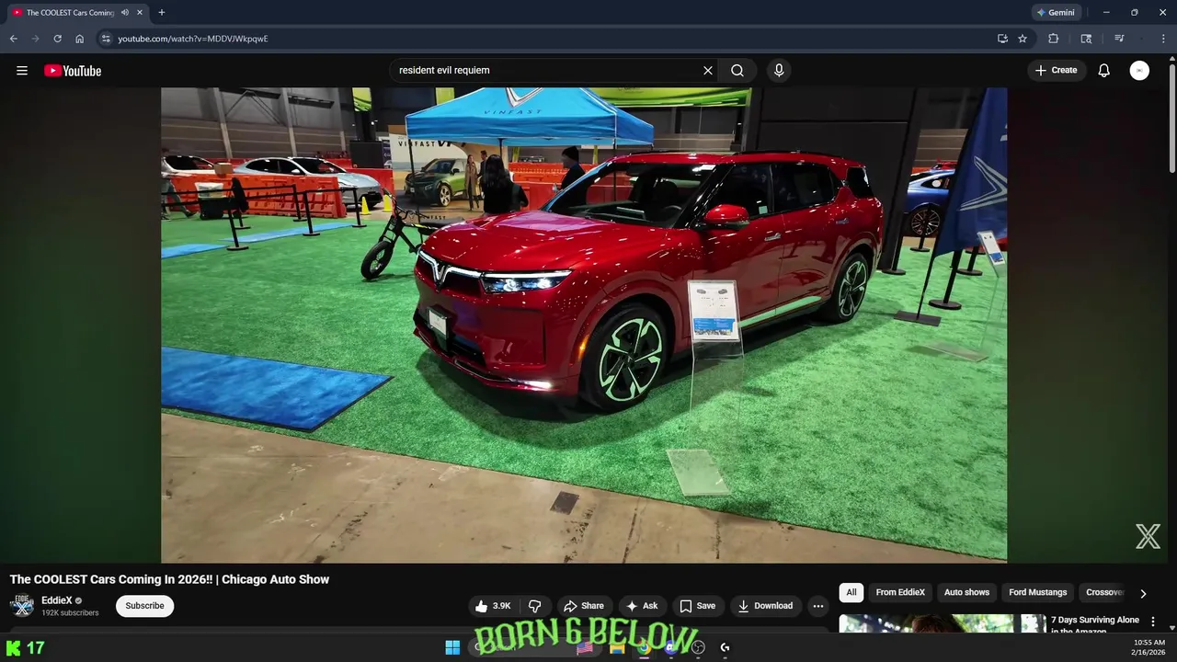Click the video player to pause
This screenshot has height=662, width=1177.
[x=584, y=325]
